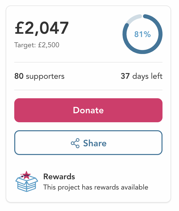Screen dimensions: 179x211
Task: Click the '£2,500' target figure
Action: tap(48, 45)
